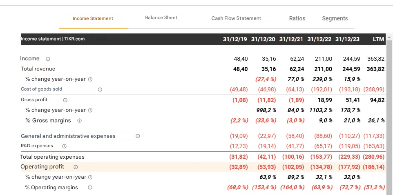Click the General and administrative expenses label
Viewport: 393px width, 195px height.
point(68,136)
